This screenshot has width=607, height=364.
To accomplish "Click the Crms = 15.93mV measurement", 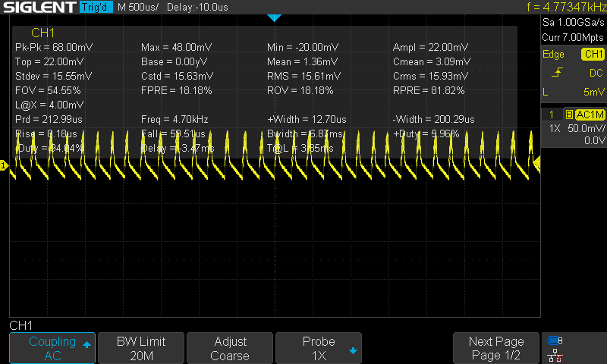I will [x=430, y=76].
